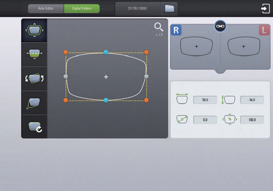Click the exit icon at top right

click(265, 8)
